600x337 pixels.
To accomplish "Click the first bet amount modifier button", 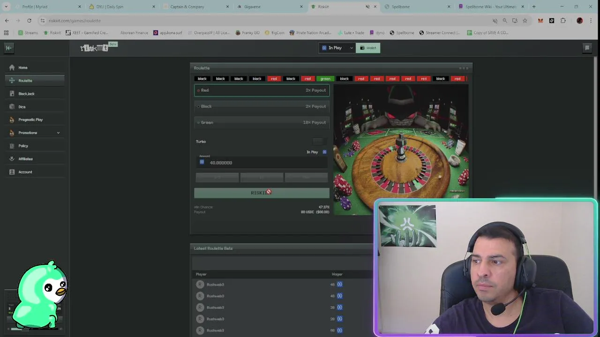I will (217, 177).
